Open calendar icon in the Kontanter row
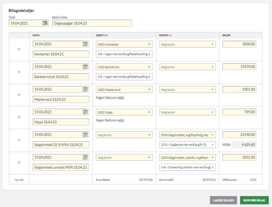Image resolution: width=272 pixels, height=207 pixels. [x=85, y=44]
